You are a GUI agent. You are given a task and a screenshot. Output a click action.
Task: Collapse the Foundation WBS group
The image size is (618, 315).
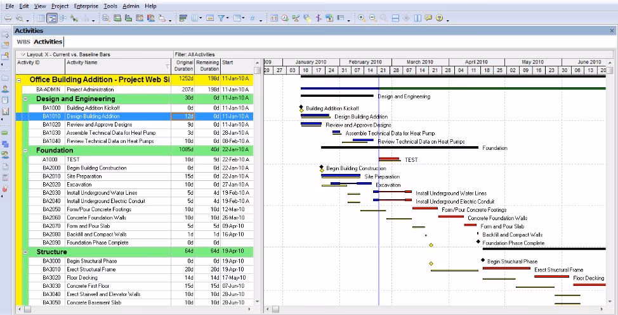(x=26, y=151)
